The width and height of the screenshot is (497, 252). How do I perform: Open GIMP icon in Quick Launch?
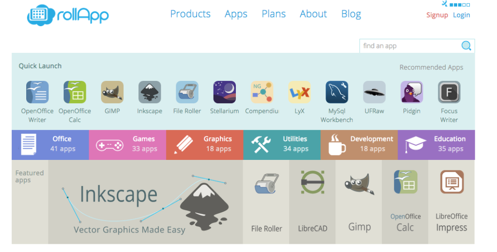(112, 92)
